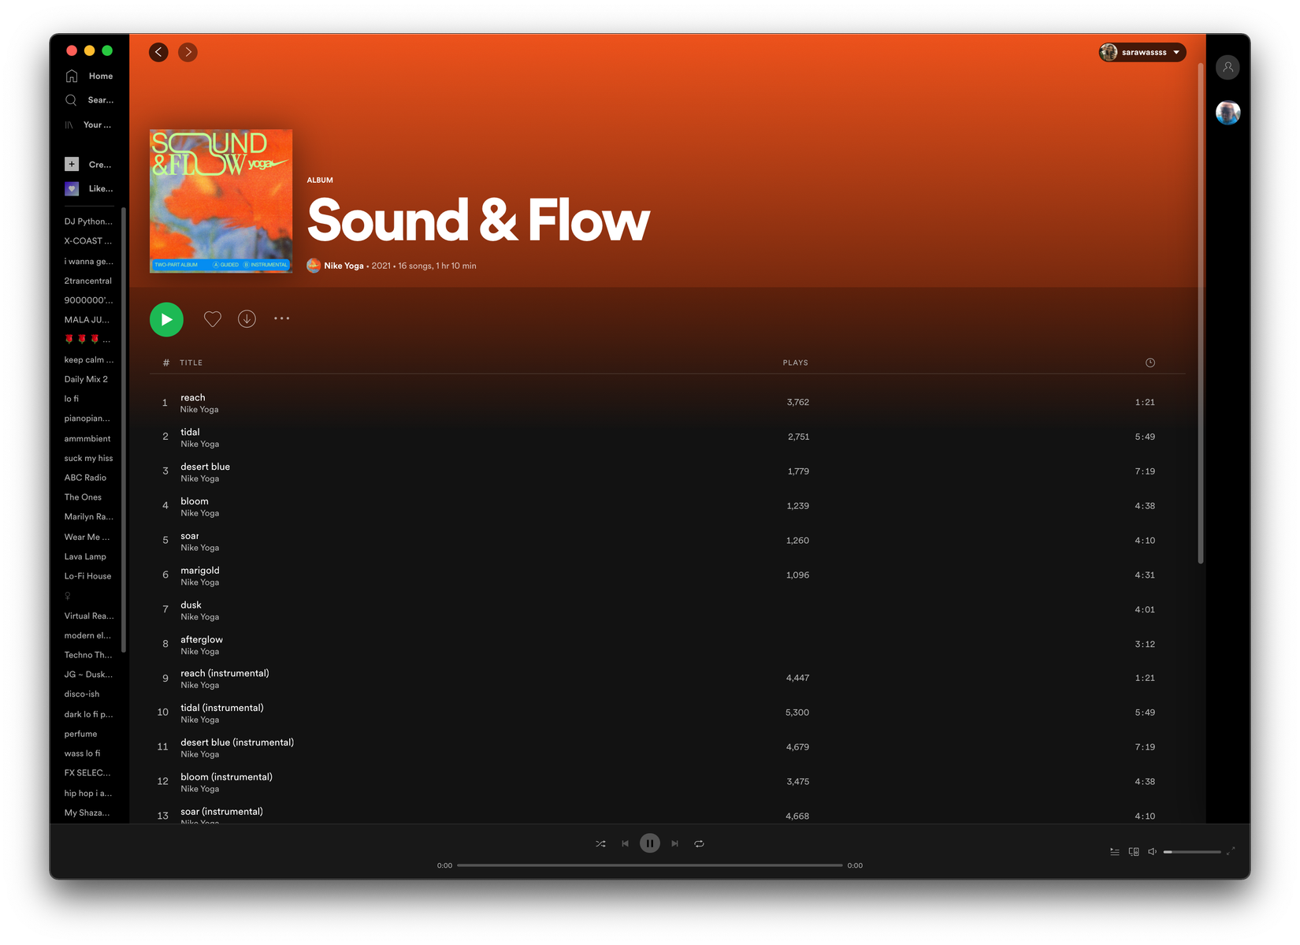Screen dimensions: 1300x945
Task: Go back with the left arrow button
Action: coord(158,52)
